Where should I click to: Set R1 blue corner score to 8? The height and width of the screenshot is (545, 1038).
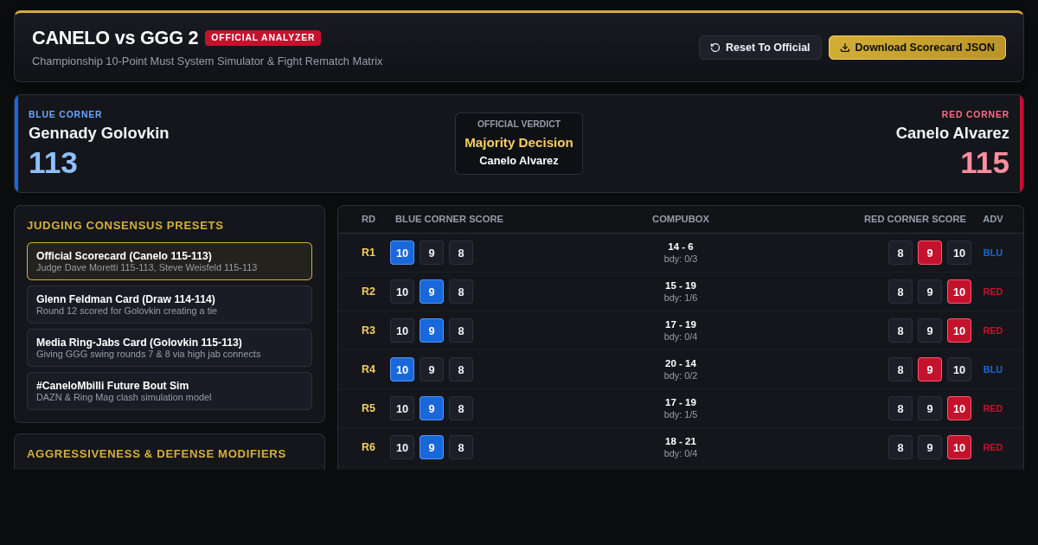(461, 253)
